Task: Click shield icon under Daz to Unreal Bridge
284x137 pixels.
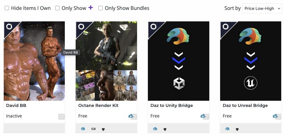Action: point(237,129)
